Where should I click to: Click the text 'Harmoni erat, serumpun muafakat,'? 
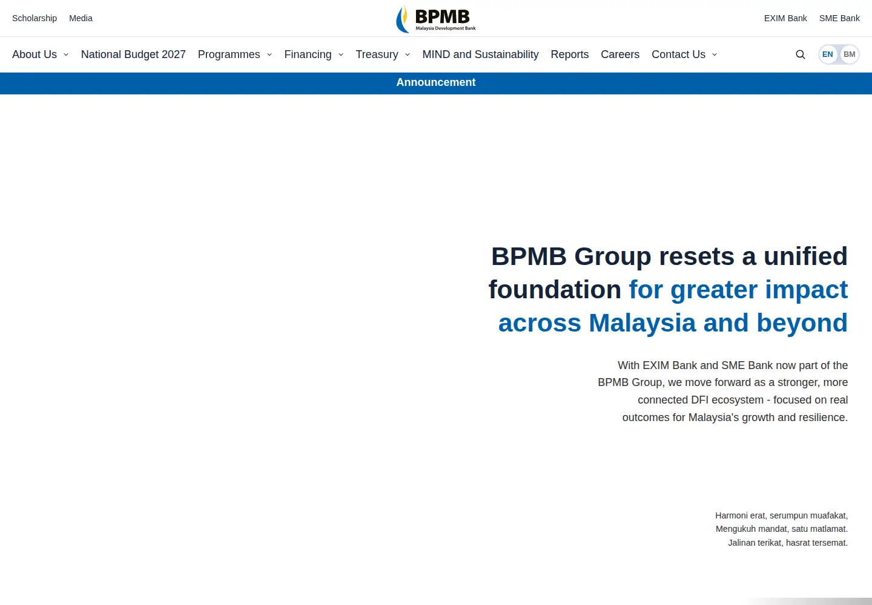click(781, 515)
